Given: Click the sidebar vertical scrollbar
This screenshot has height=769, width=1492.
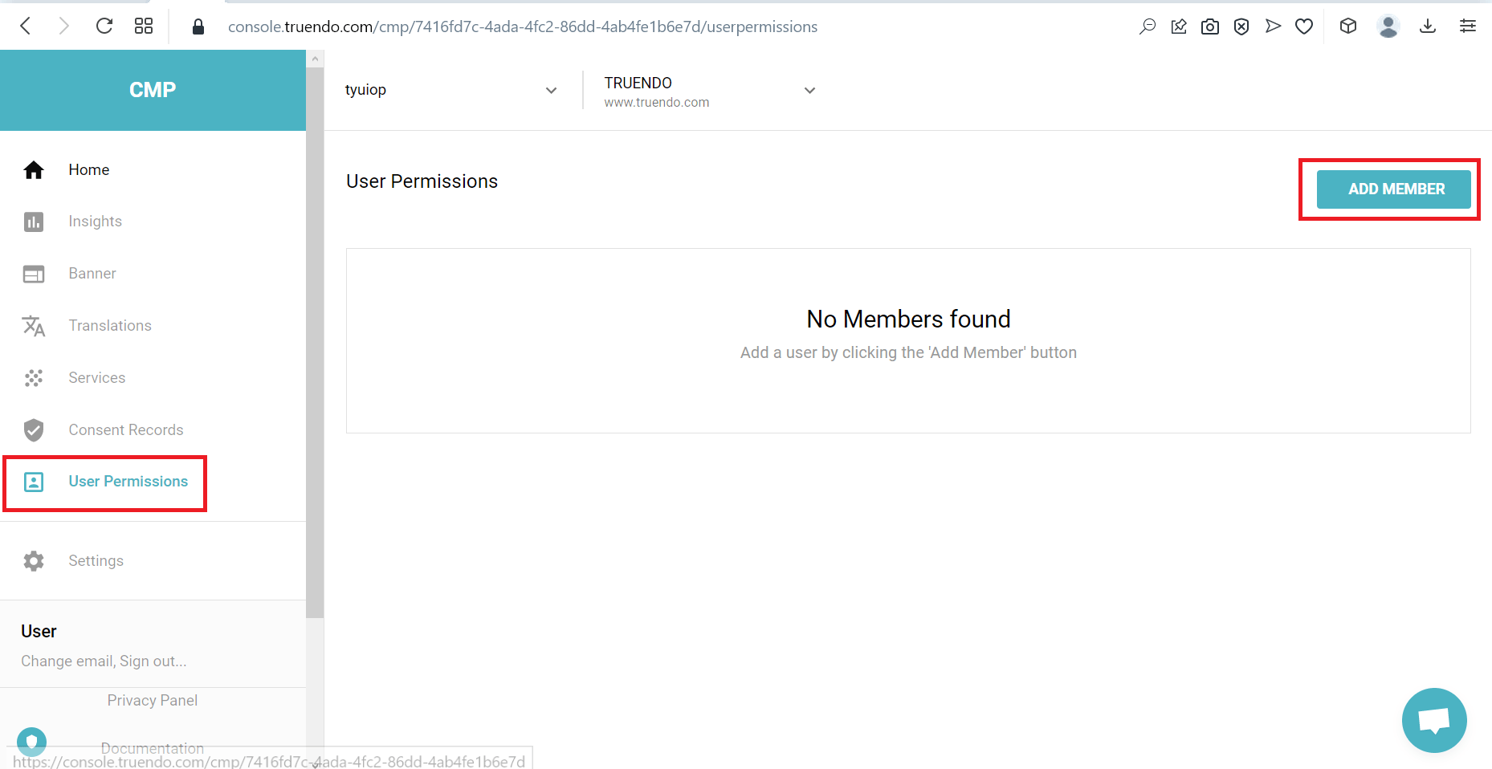Looking at the screenshot, I should click(315, 343).
